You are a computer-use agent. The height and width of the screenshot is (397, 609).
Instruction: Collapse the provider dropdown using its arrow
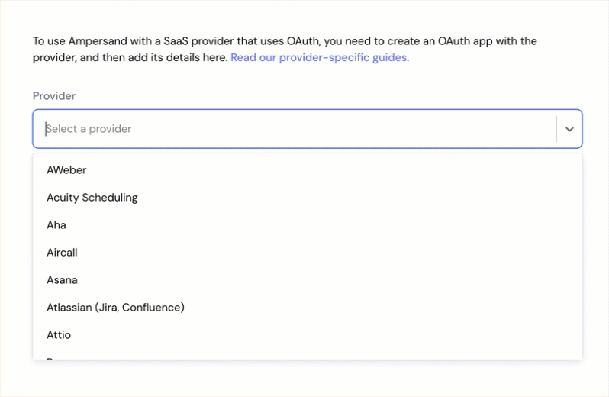[x=569, y=129]
